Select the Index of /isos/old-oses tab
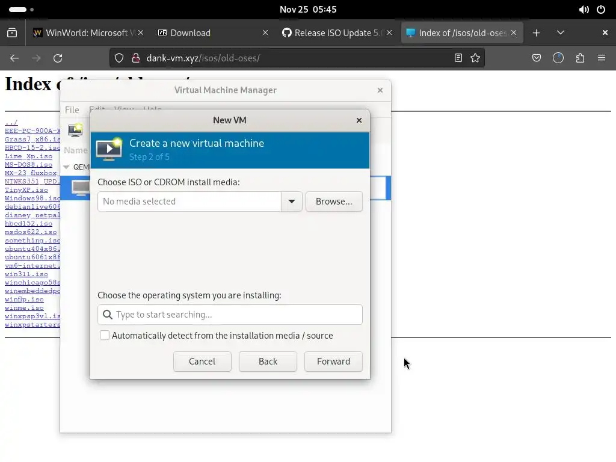 coord(462,33)
